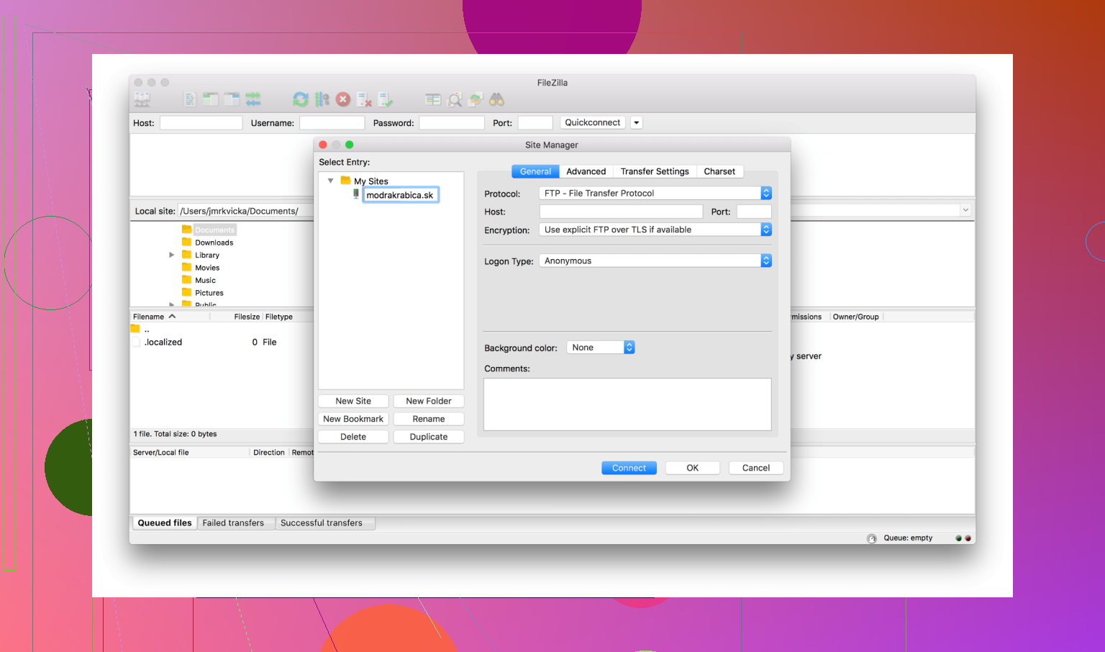
Task: Create a site with New Site button
Action: [x=353, y=401]
